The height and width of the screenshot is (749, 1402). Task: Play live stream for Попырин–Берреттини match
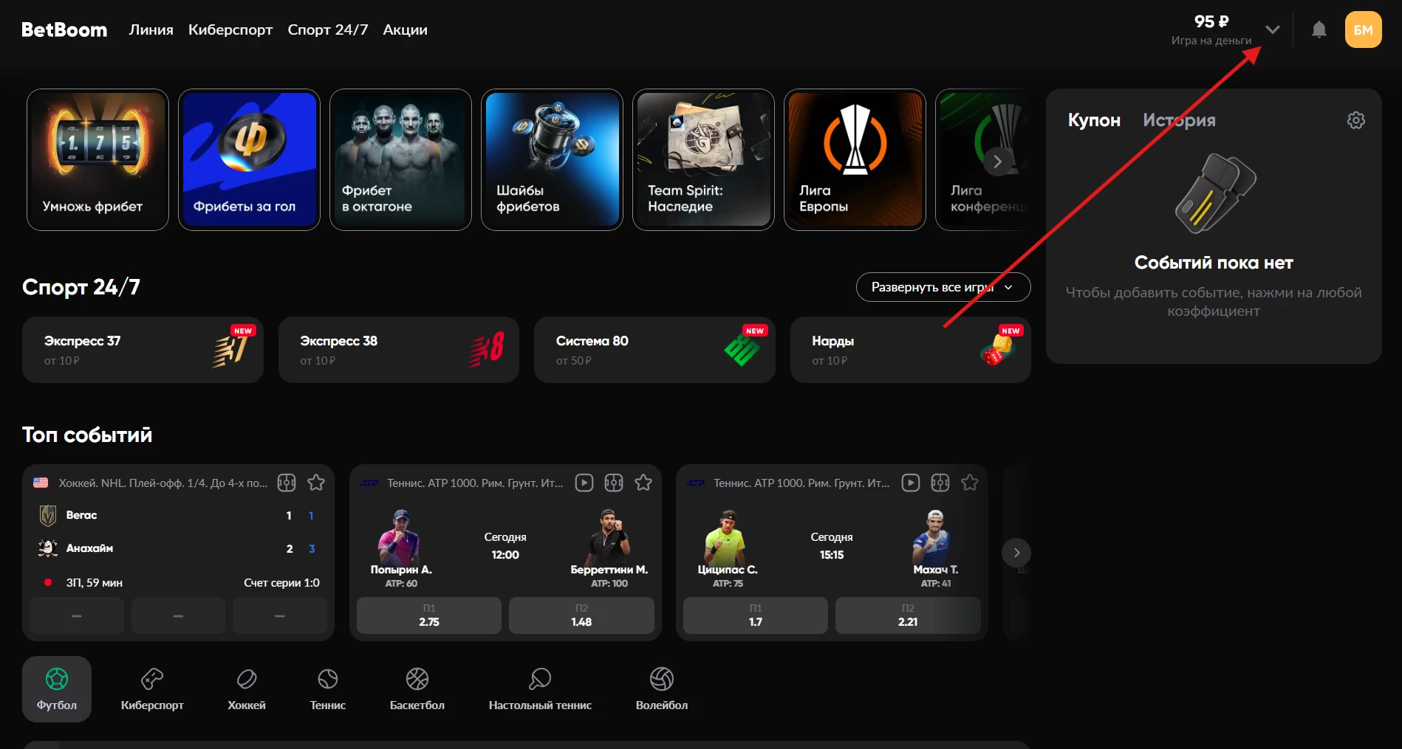tap(584, 483)
